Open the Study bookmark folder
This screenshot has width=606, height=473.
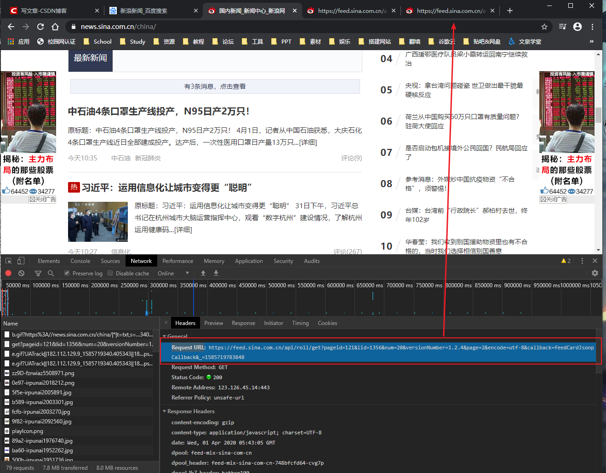point(132,41)
